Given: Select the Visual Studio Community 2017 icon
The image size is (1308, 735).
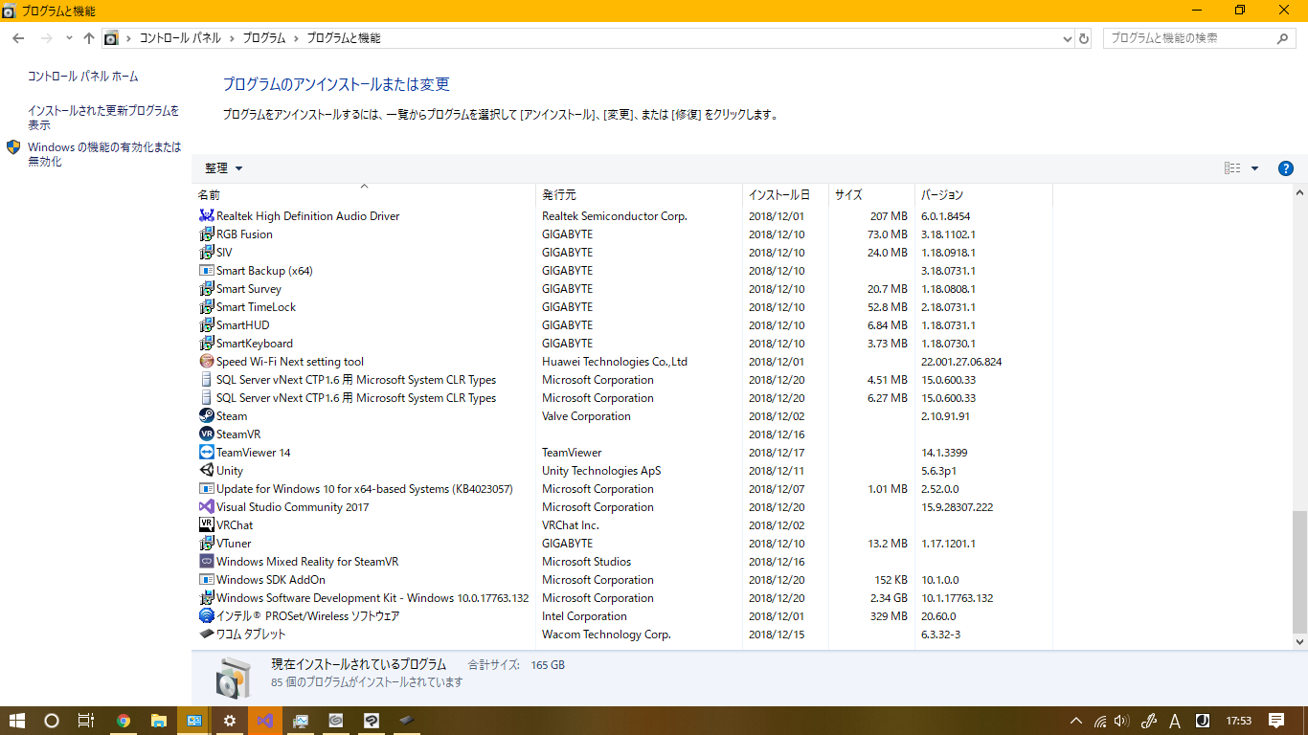Looking at the screenshot, I should [206, 507].
